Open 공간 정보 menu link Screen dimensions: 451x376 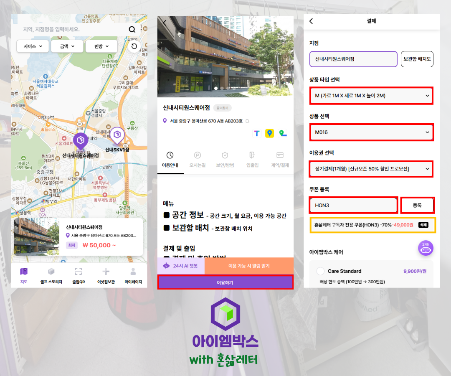[x=225, y=215]
